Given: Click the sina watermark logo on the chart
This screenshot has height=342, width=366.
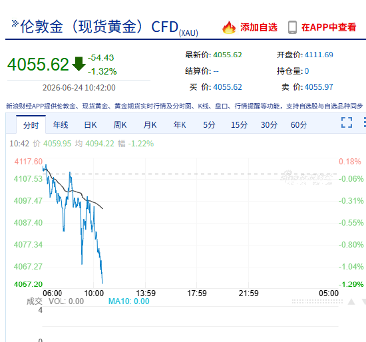Looking at the screenshot, I should (306, 178).
